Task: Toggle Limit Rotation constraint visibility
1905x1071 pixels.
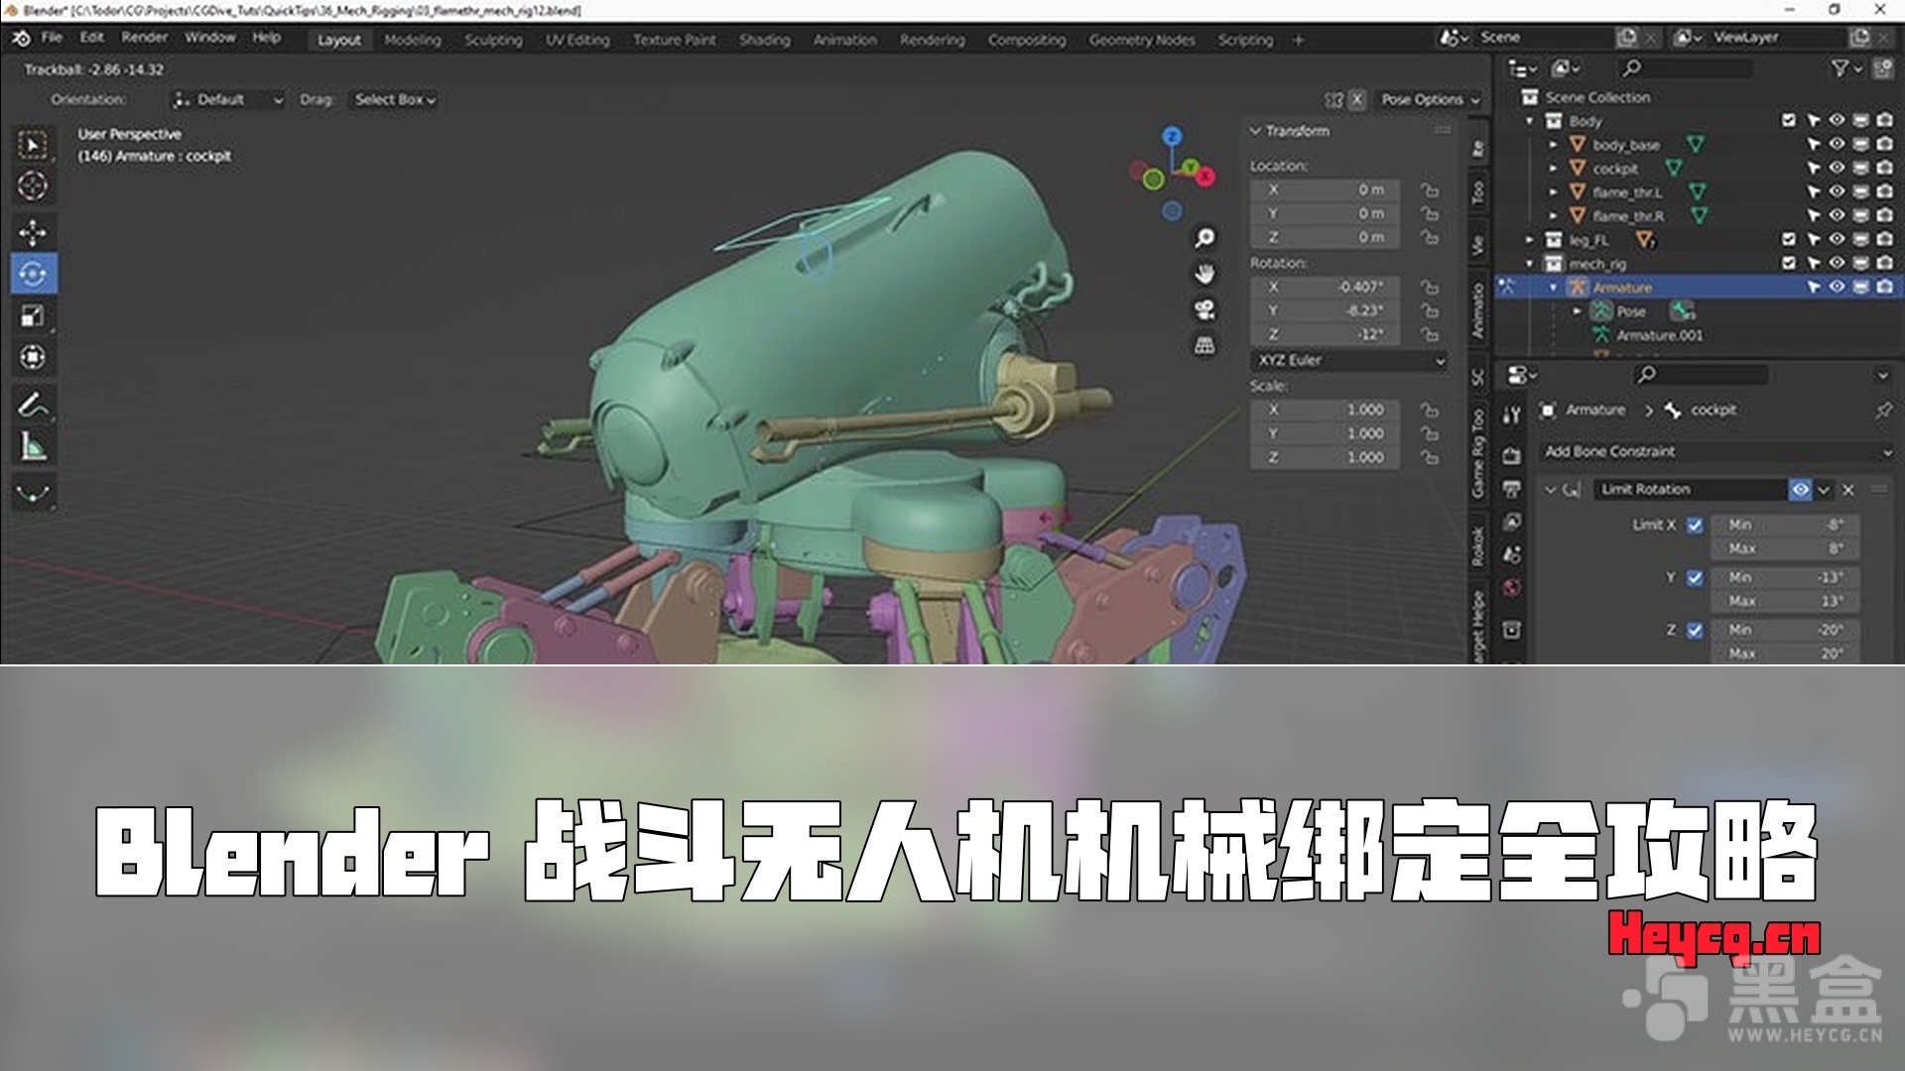Action: coord(1800,490)
